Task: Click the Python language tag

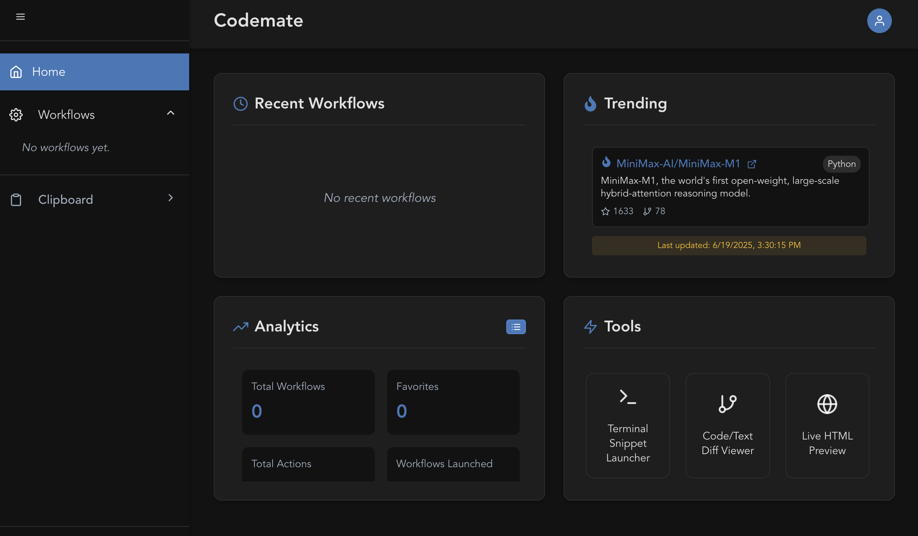Action: tap(841, 164)
